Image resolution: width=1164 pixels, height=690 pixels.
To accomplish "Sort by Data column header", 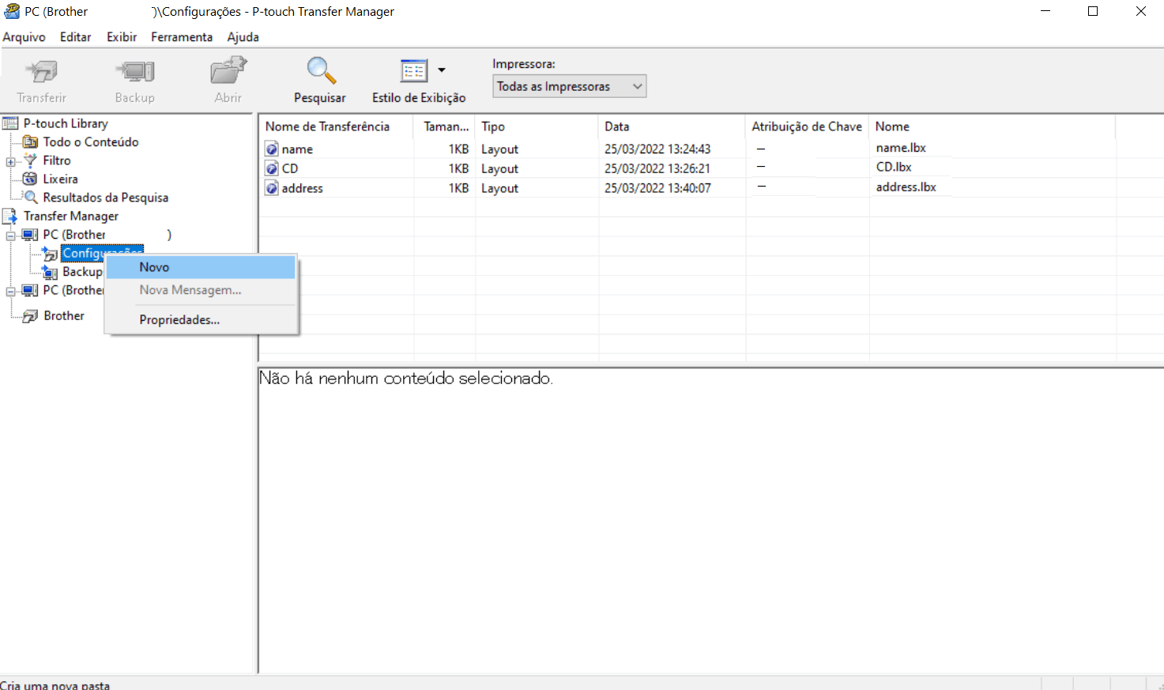I will click(672, 126).
